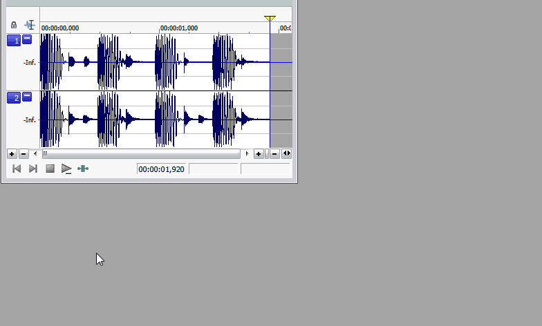Click the edit tool selector icon
The height and width of the screenshot is (326, 542).
click(30, 25)
